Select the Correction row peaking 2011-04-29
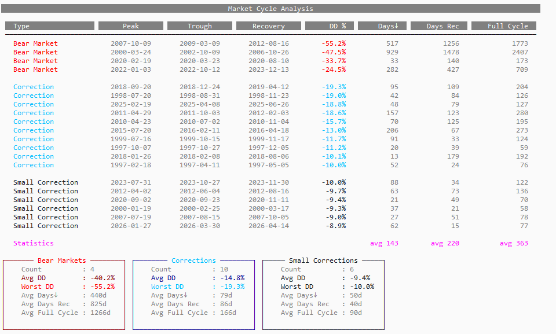The image size is (556, 334). click(270, 113)
